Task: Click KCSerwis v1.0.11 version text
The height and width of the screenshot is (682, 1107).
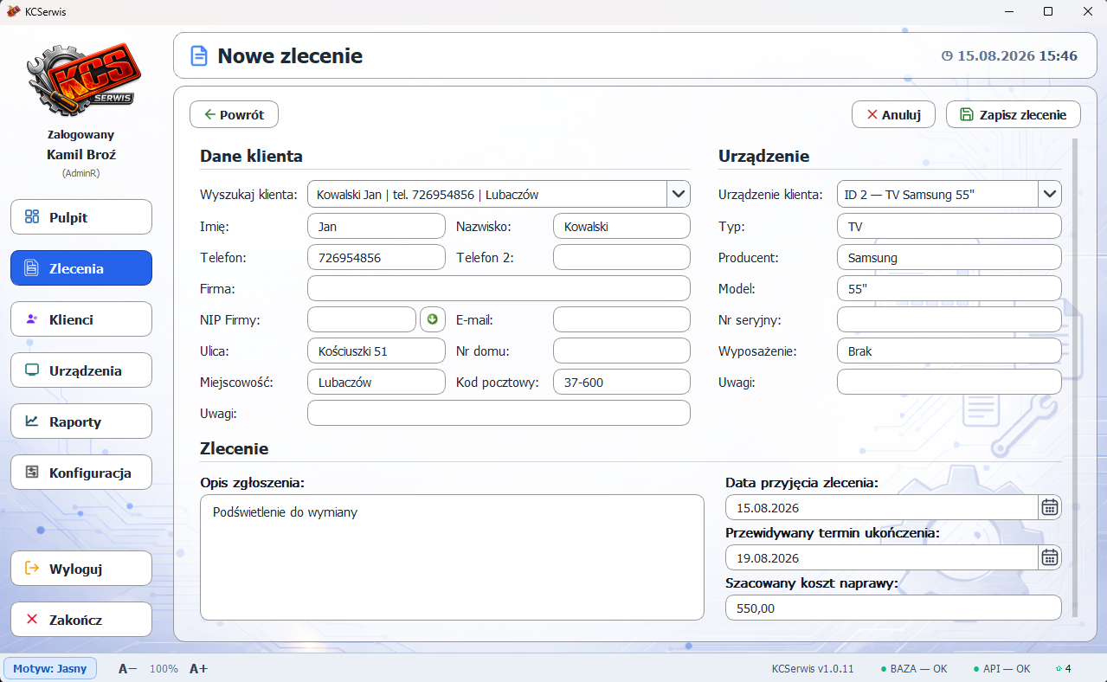Action: [x=813, y=669]
